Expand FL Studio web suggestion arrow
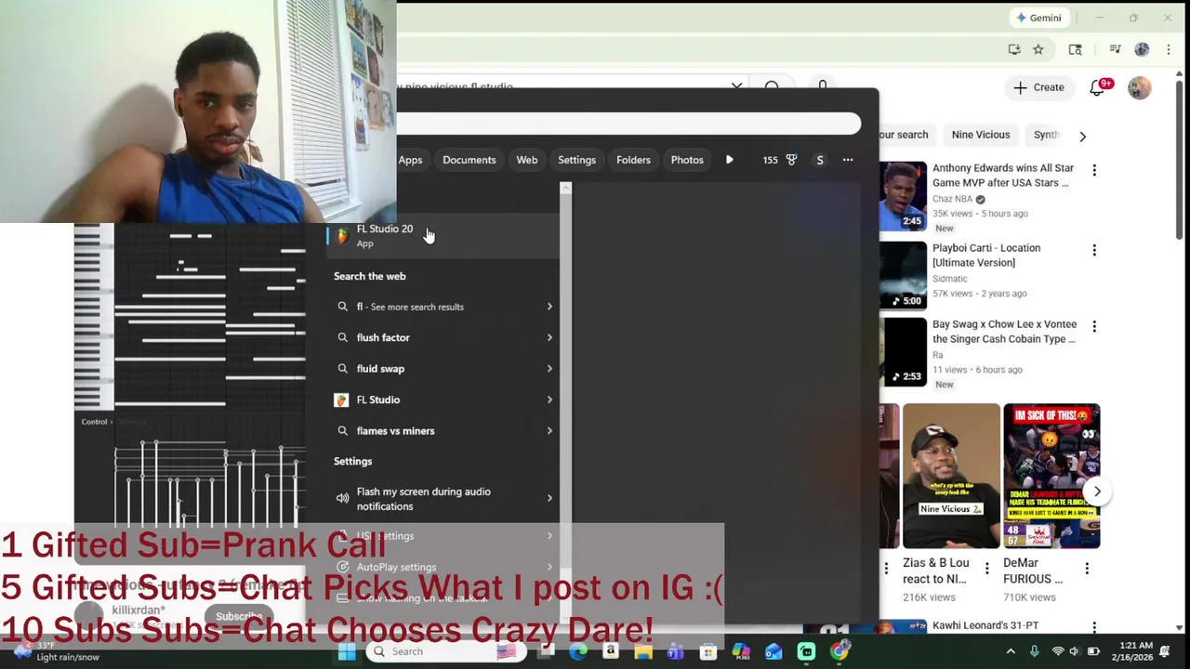Viewport: 1190px width, 669px height. click(x=549, y=400)
